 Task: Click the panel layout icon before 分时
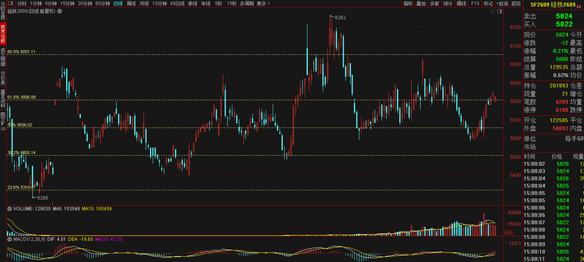tap(10, 3)
